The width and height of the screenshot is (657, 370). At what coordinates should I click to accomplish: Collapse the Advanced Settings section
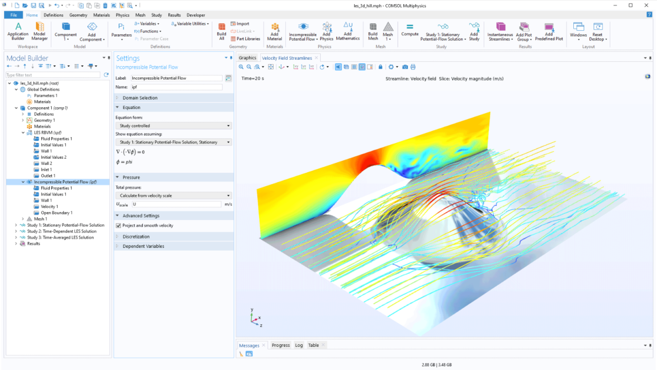click(x=173, y=216)
